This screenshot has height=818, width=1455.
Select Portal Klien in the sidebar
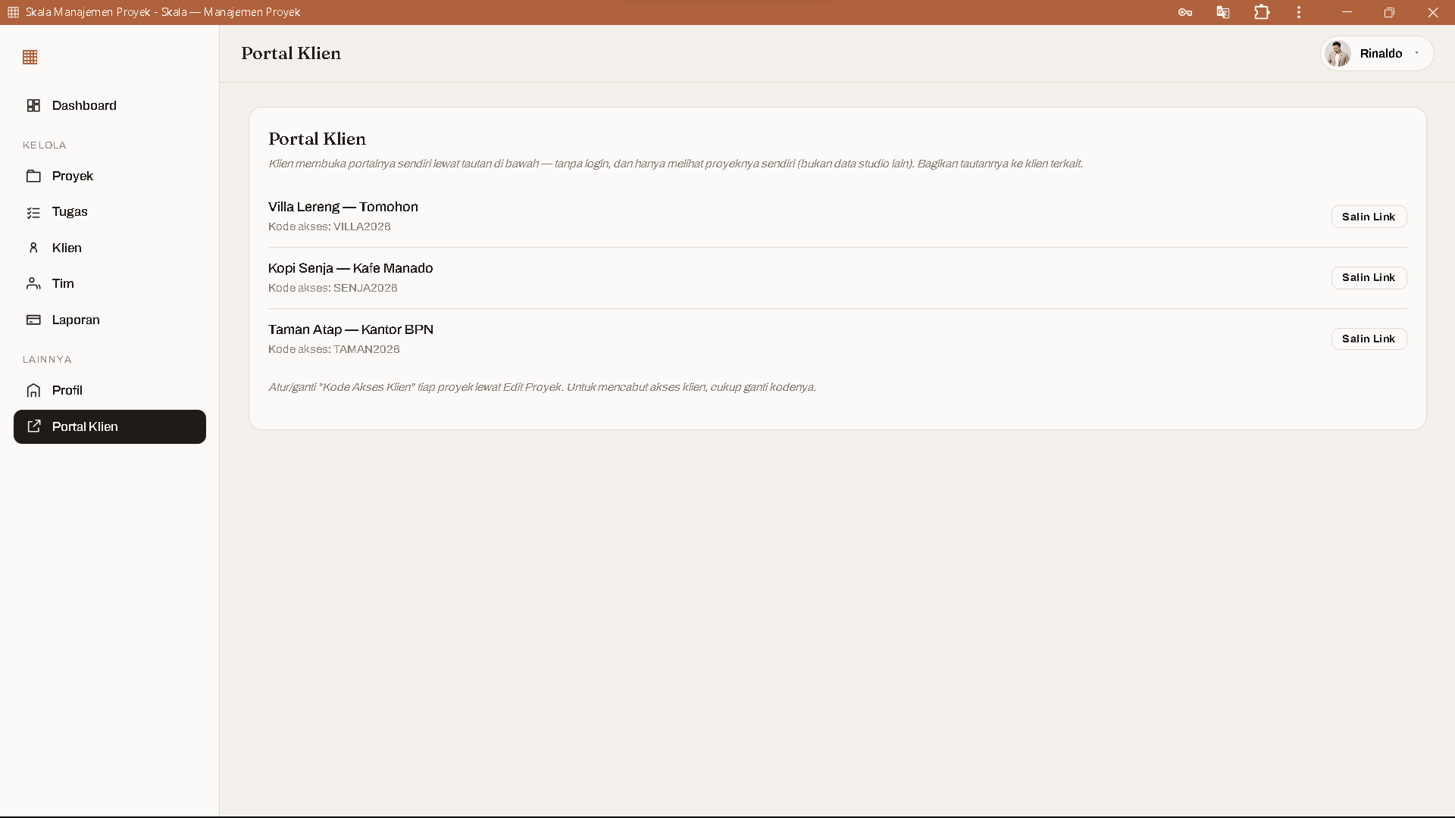110,426
